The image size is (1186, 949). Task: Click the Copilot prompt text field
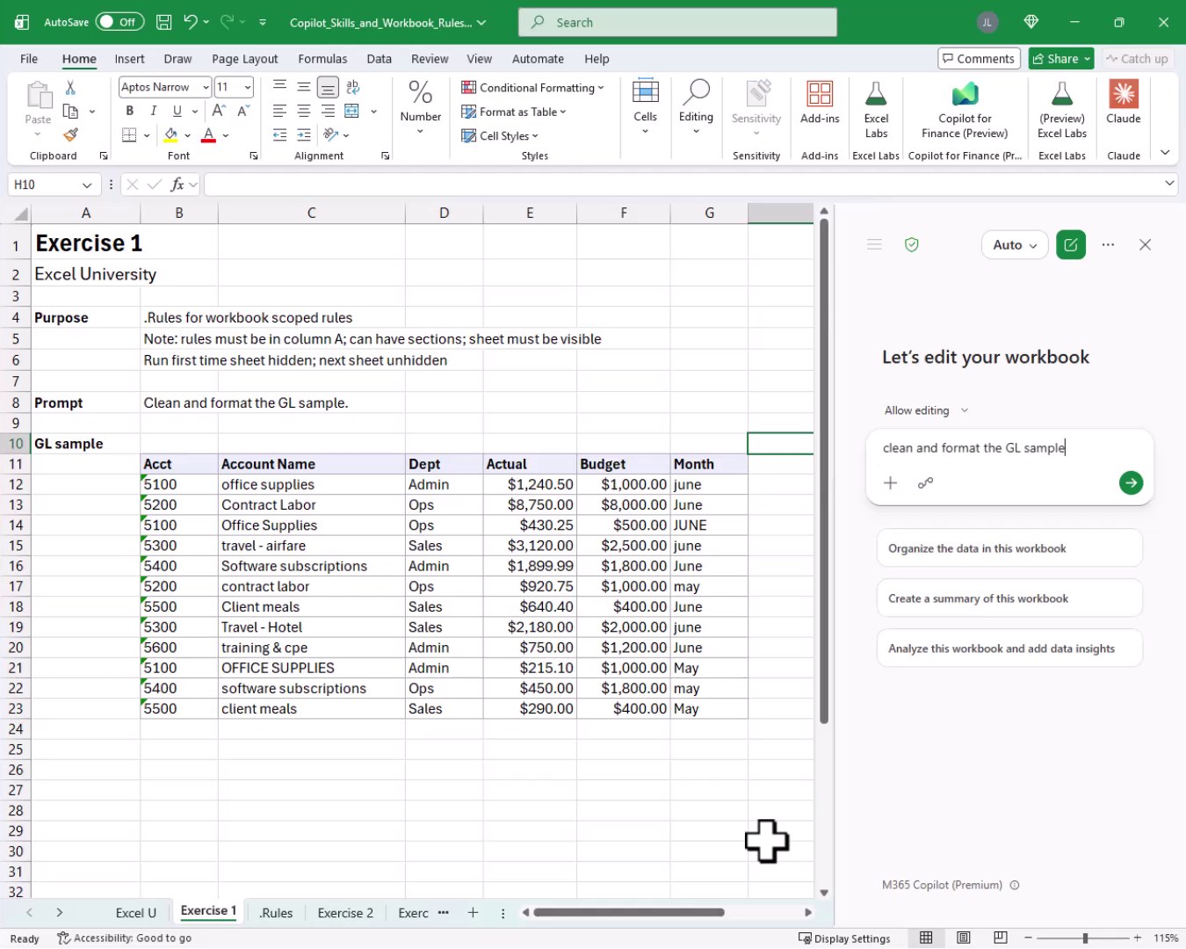[x=1009, y=448]
